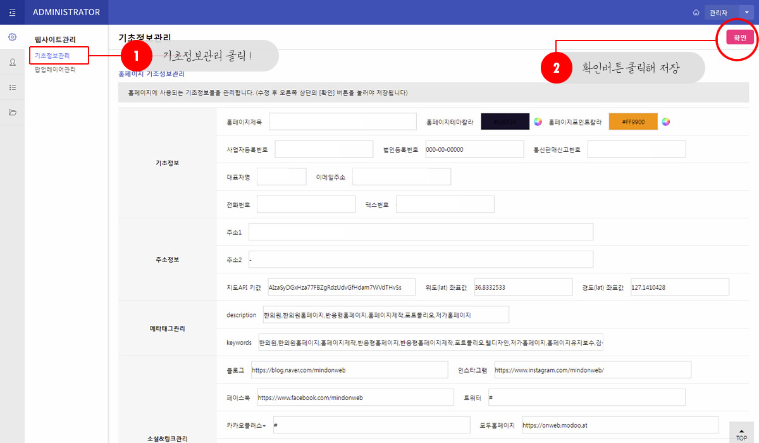Image resolution: width=759 pixels, height=443 pixels.
Task: Open color wheel for 홈페이지포인트칼라
Action: pyautogui.click(x=665, y=122)
